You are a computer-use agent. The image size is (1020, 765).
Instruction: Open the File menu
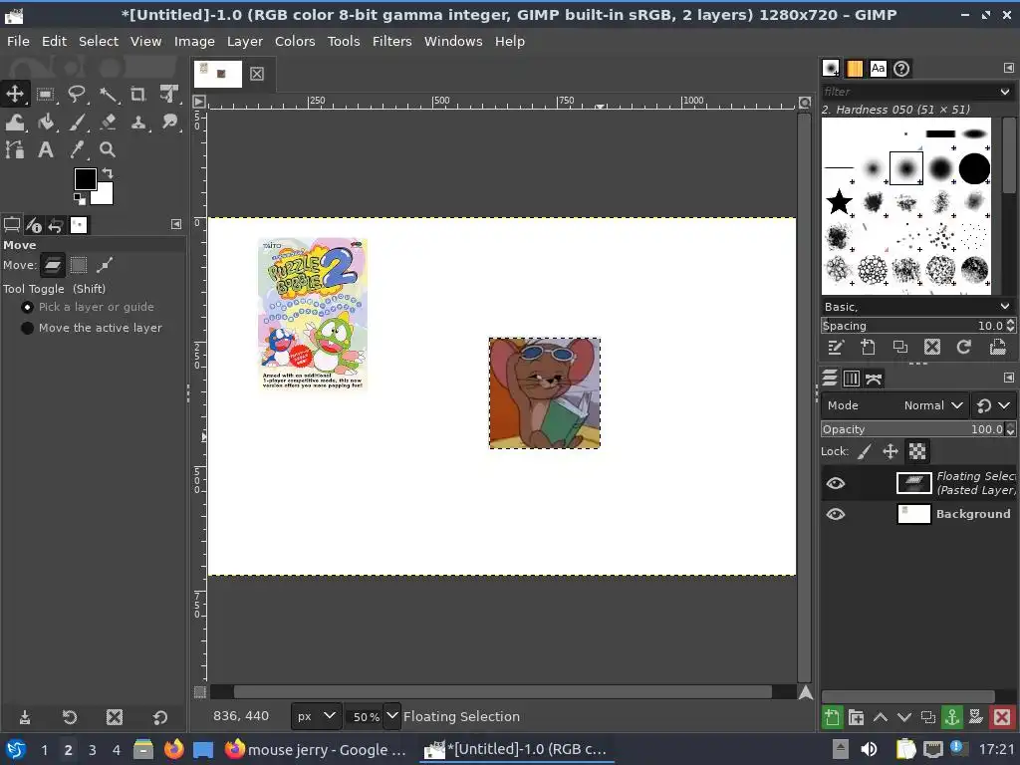(x=18, y=41)
